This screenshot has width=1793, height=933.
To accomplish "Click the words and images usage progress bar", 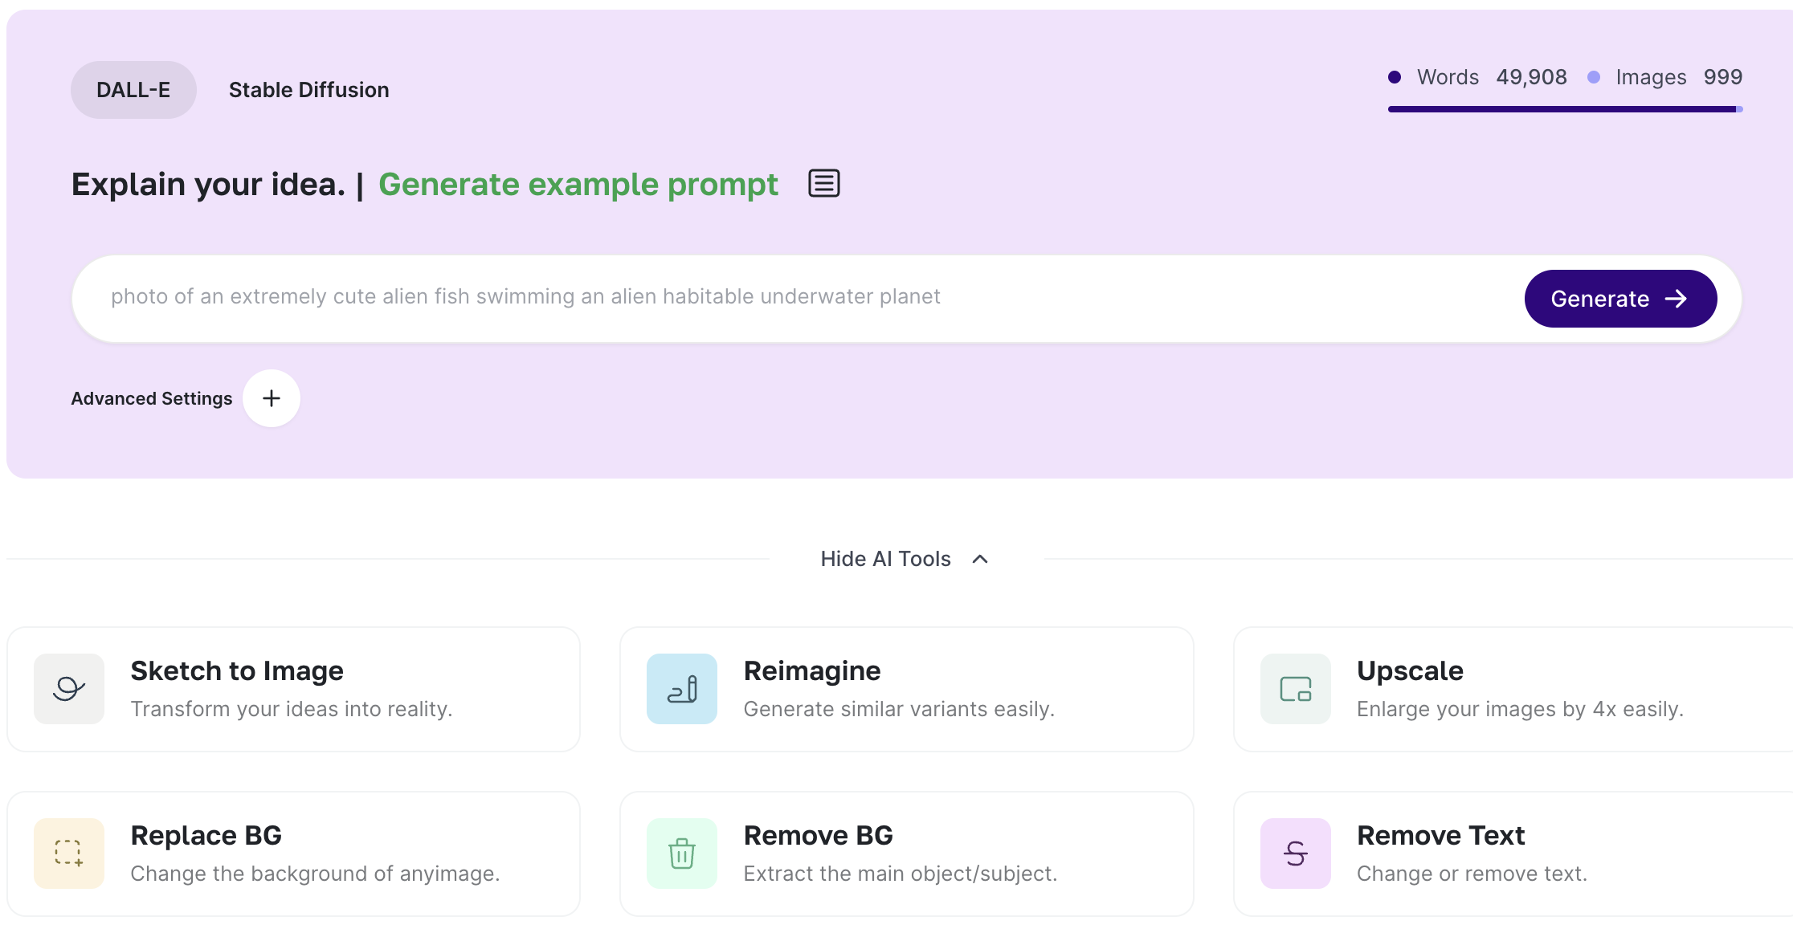I will pos(1563,109).
